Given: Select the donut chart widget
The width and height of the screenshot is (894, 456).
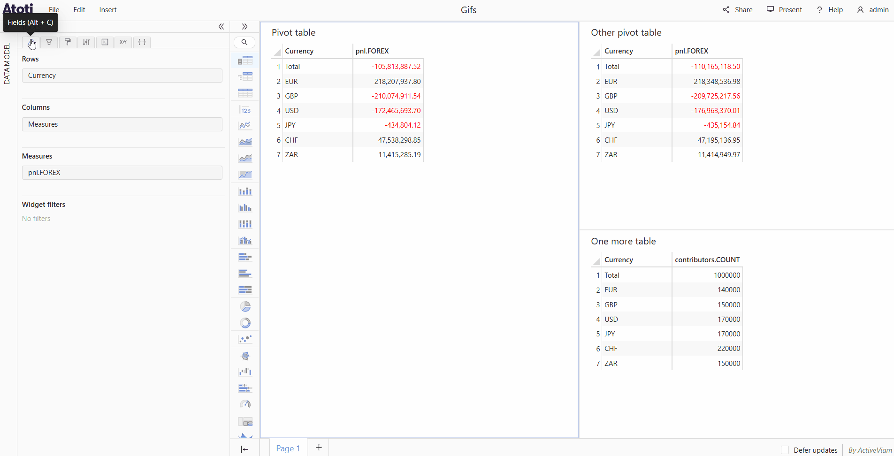Looking at the screenshot, I should pyautogui.click(x=245, y=323).
